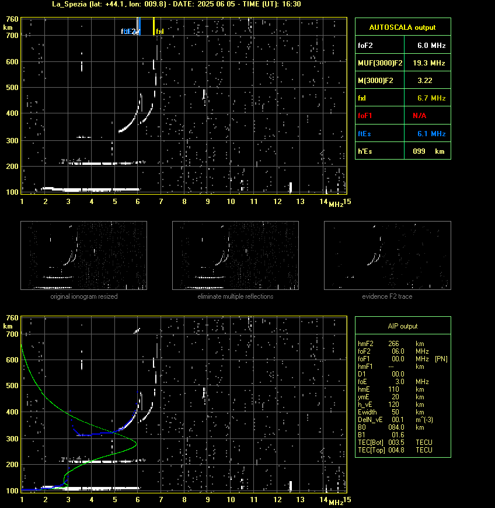Image resolution: width=495 pixels, height=508 pixels.
Task: Click the ymE value '20'
Action: pos(395,397)
